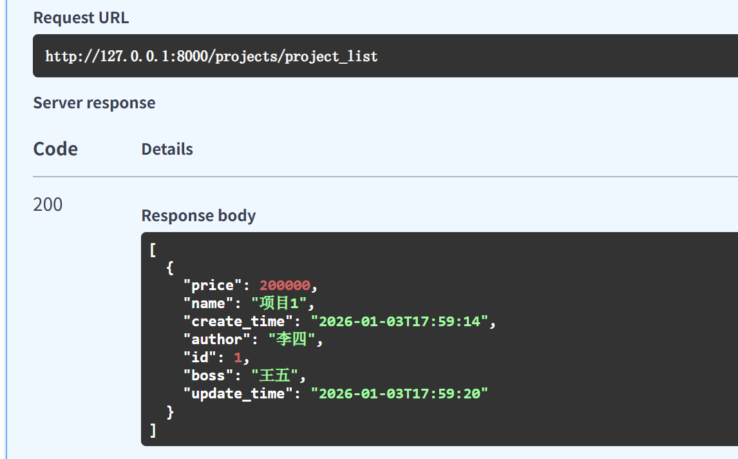Click the opening square bracket of the array
The image size is (738, 459).
(153, 249)
